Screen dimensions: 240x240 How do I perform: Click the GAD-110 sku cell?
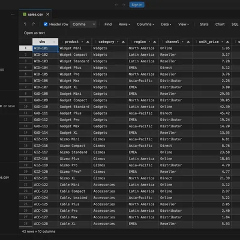pos(46,107)
